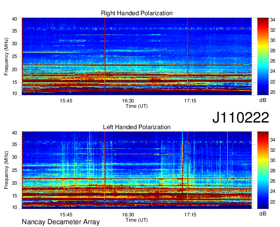
Task: Click the 30 value on Right Handed colorbar
Action: tap(273, 40)
